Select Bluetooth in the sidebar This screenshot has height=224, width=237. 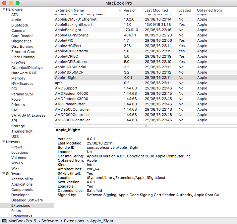pos(20,25)
